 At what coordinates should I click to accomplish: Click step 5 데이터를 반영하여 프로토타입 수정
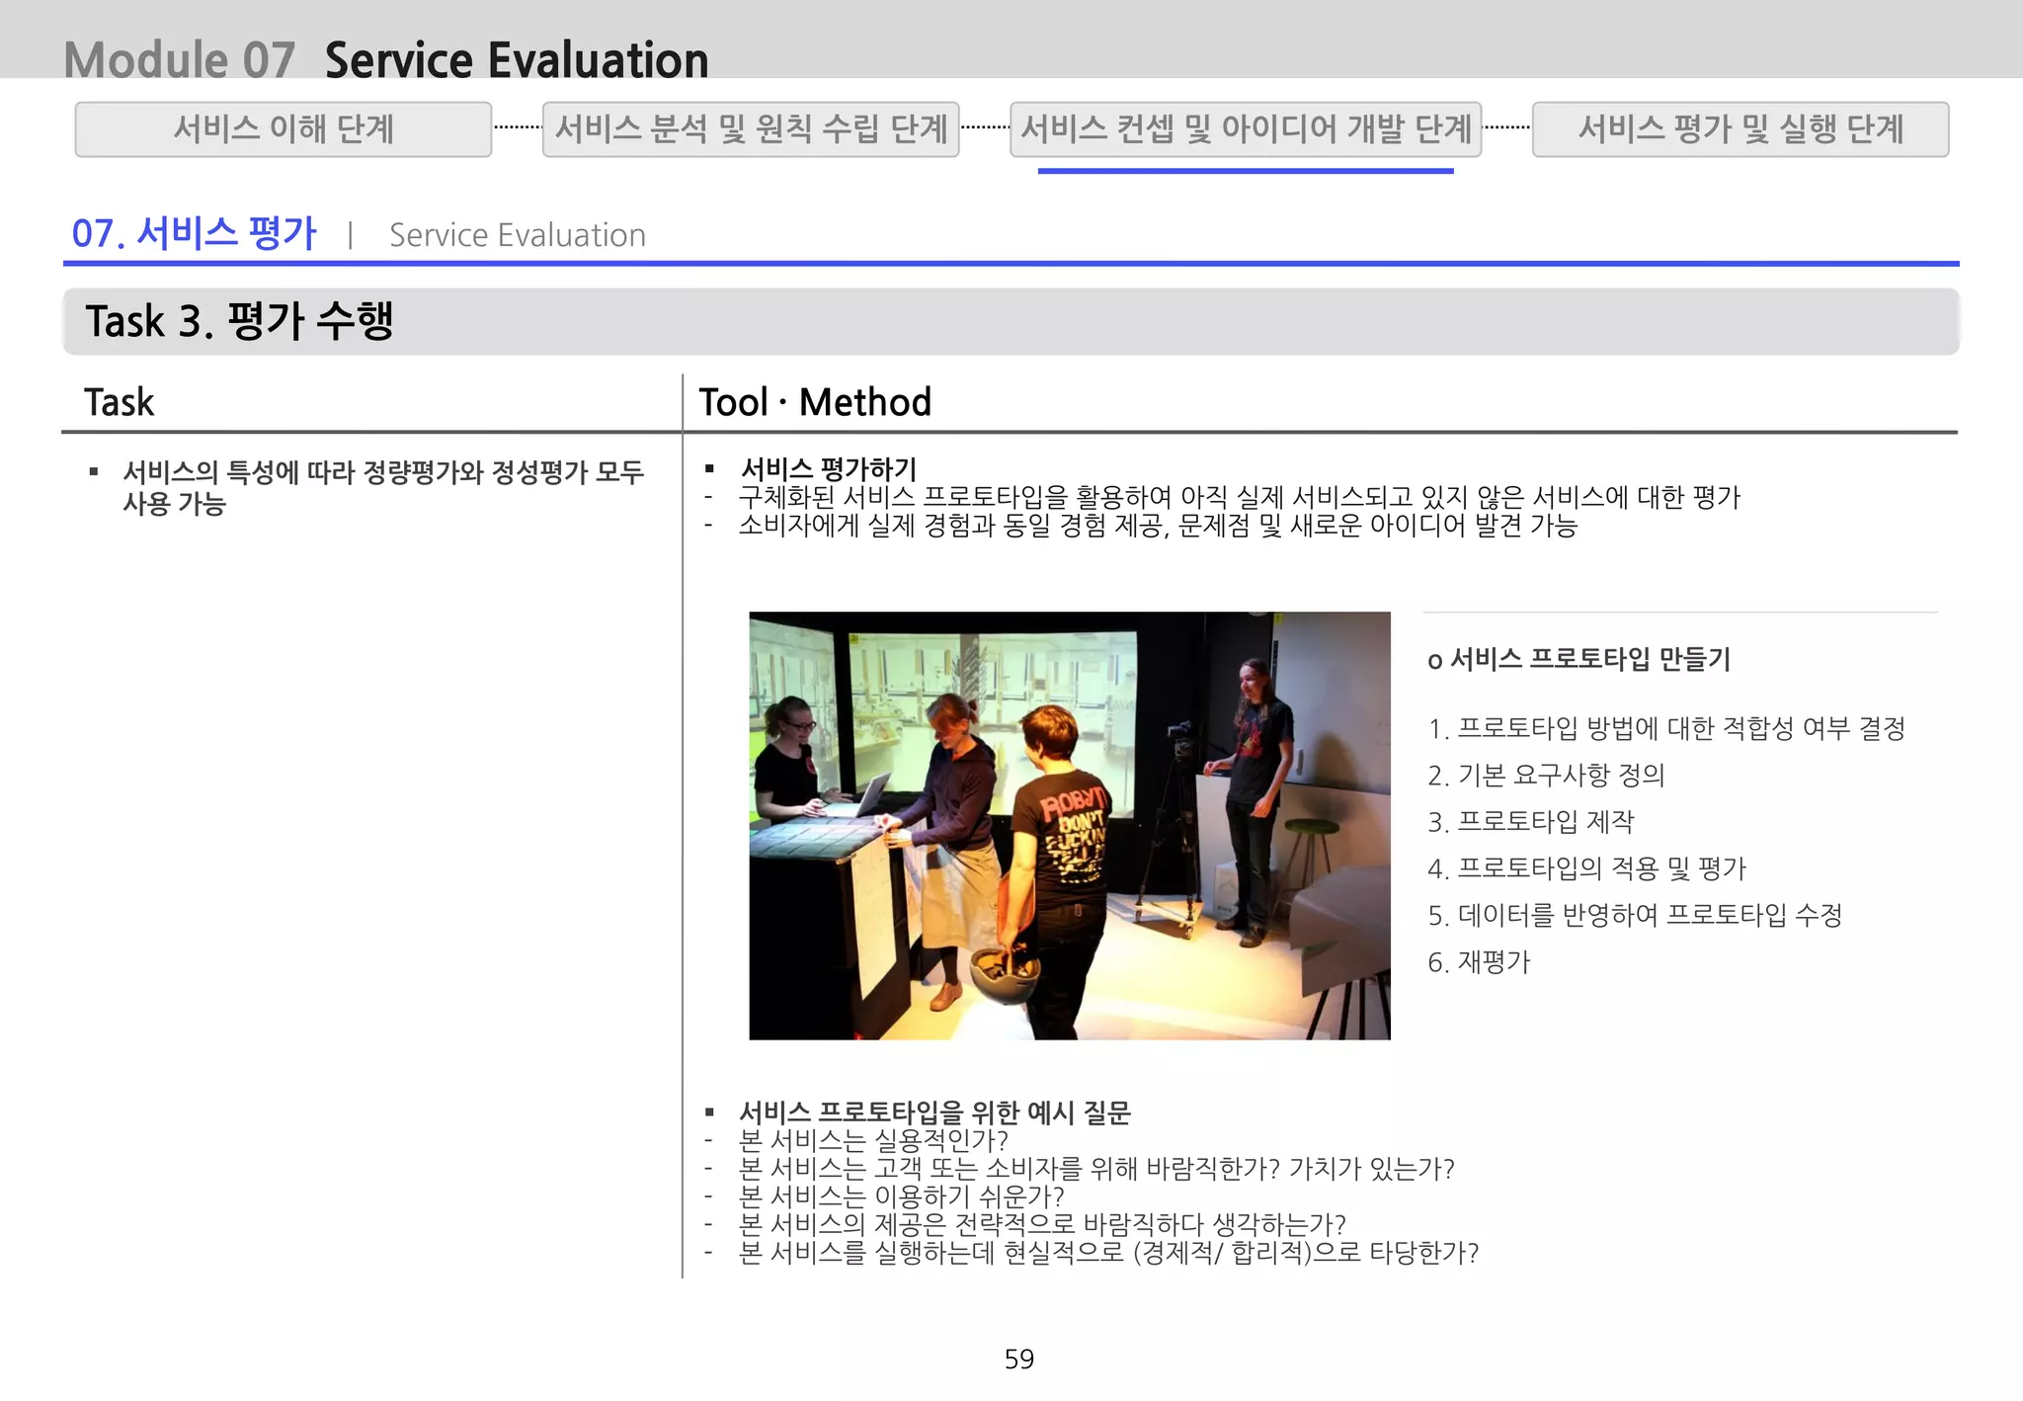tap(1635, 915)
